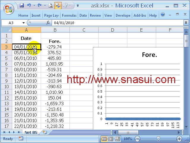Switch to Normal view in status bar

(x=104, y=139)
